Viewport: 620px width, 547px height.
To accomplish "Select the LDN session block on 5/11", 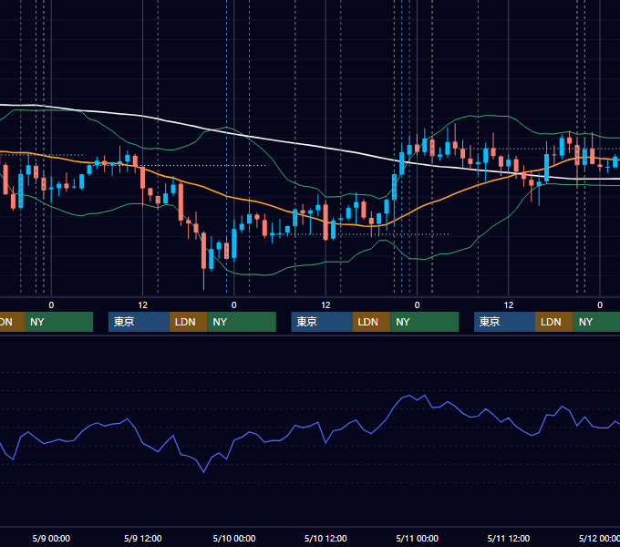I will [x=554, y=322].
